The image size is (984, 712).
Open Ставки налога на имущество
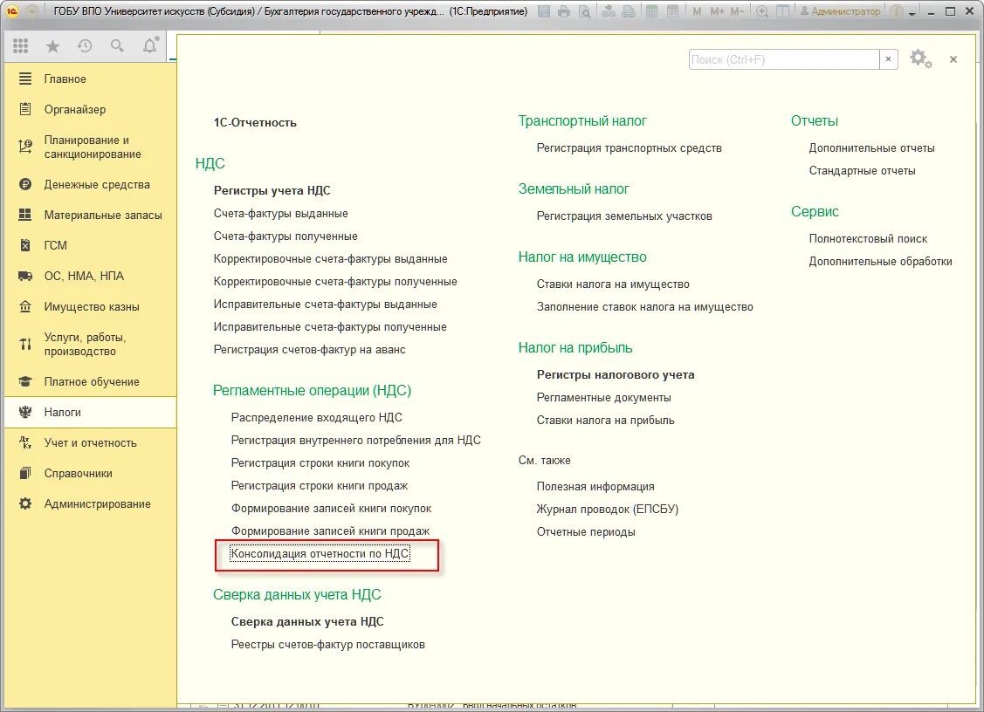tap(613, 284)
